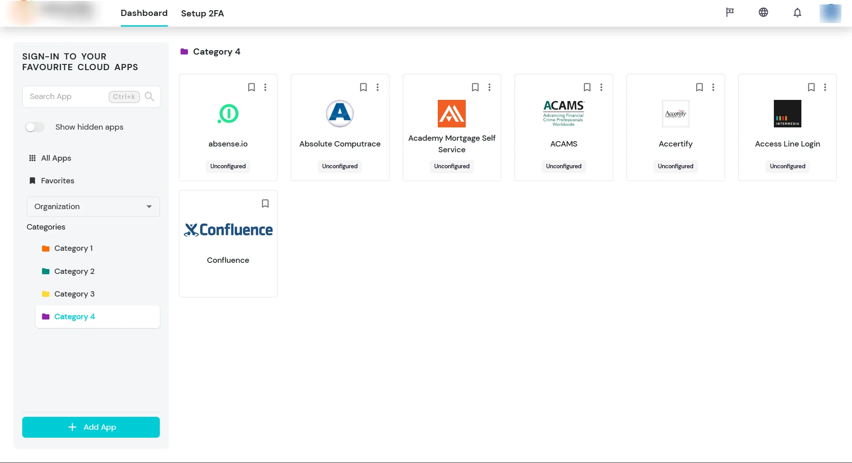852x463 pixels.
Task: Open the user avatar menu
Action: point(830,13)
